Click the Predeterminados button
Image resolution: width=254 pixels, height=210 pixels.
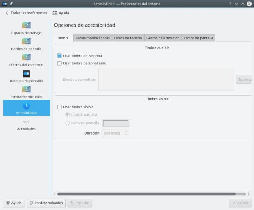point(46,203)
